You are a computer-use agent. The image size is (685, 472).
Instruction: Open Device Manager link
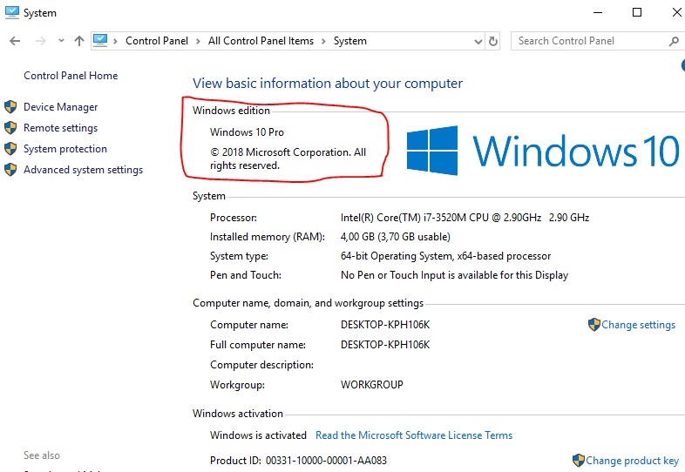(x=61, y=107)
